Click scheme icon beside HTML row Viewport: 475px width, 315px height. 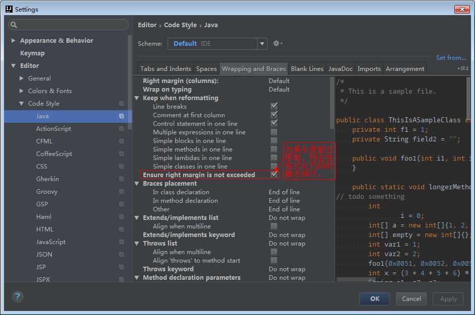(x=121, y=229)
